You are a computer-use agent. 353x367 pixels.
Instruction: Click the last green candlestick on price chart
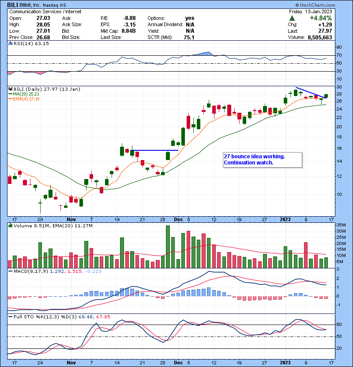[x=326, y=96]
